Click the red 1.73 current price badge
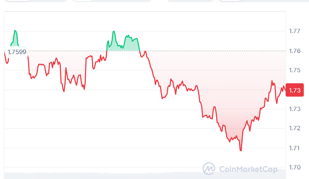This screenshot has height=179, width=309. click(x=295, y=90)
